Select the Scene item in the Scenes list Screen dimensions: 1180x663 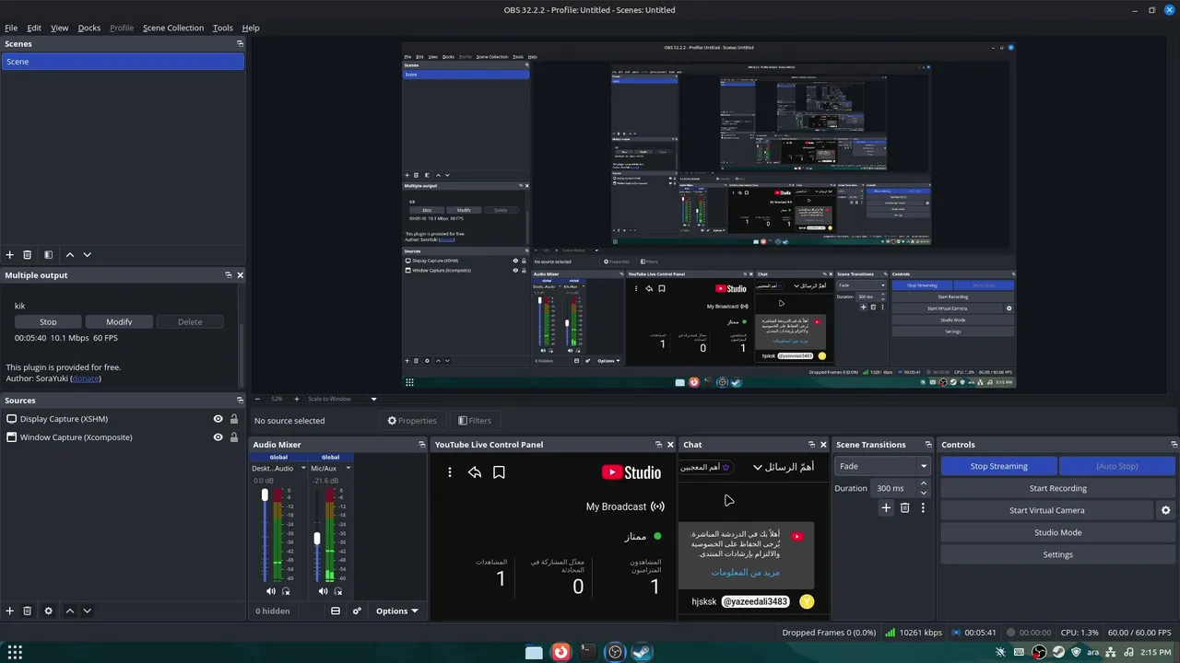[x=123, y=62]
